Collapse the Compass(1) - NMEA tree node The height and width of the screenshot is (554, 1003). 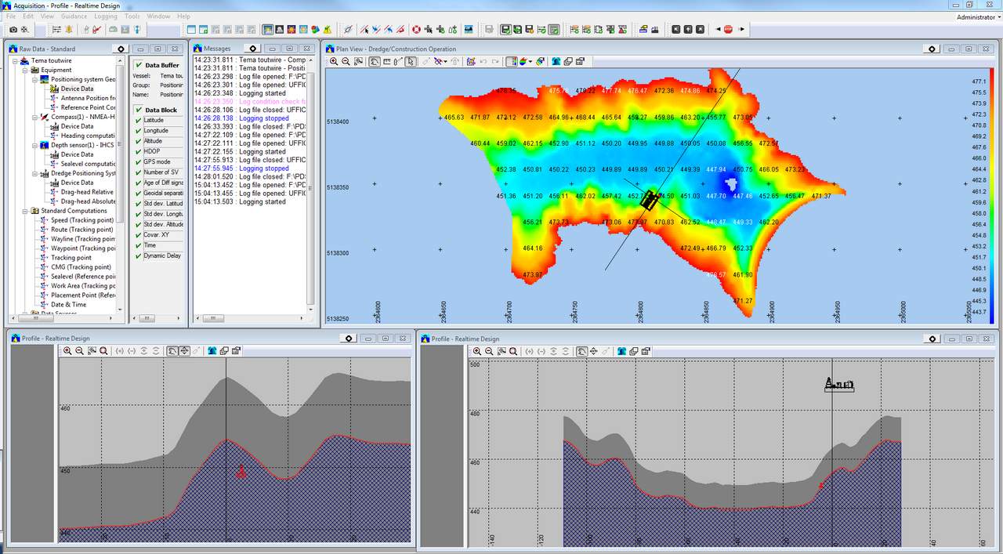35,117
